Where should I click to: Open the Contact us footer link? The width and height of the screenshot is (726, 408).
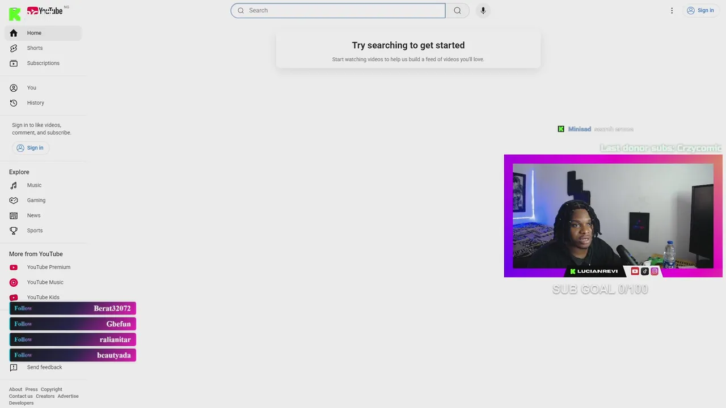[21, 396]
